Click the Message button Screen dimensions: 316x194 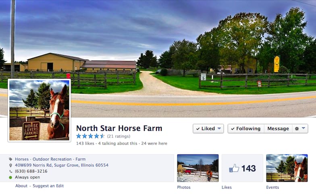pos(278,129)
